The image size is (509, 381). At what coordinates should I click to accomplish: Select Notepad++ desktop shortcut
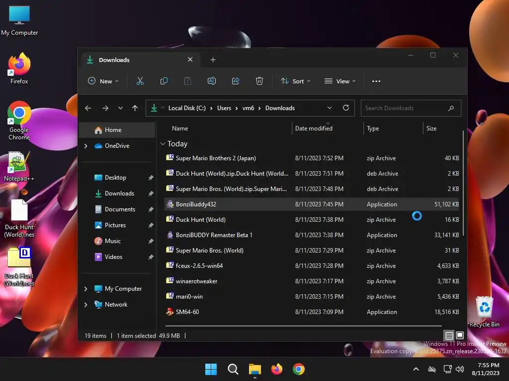coord(19,167)
